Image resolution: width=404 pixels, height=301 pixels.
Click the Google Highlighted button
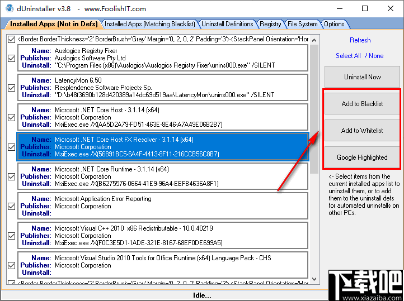coord(362,157)
